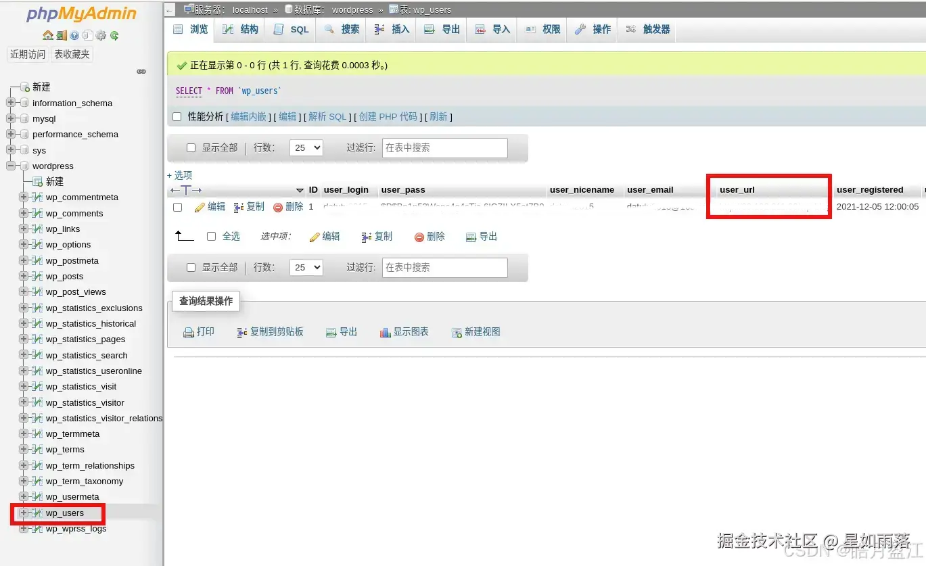
Task: Click the export icon beside selected-items actions
Action: (471, 237)
